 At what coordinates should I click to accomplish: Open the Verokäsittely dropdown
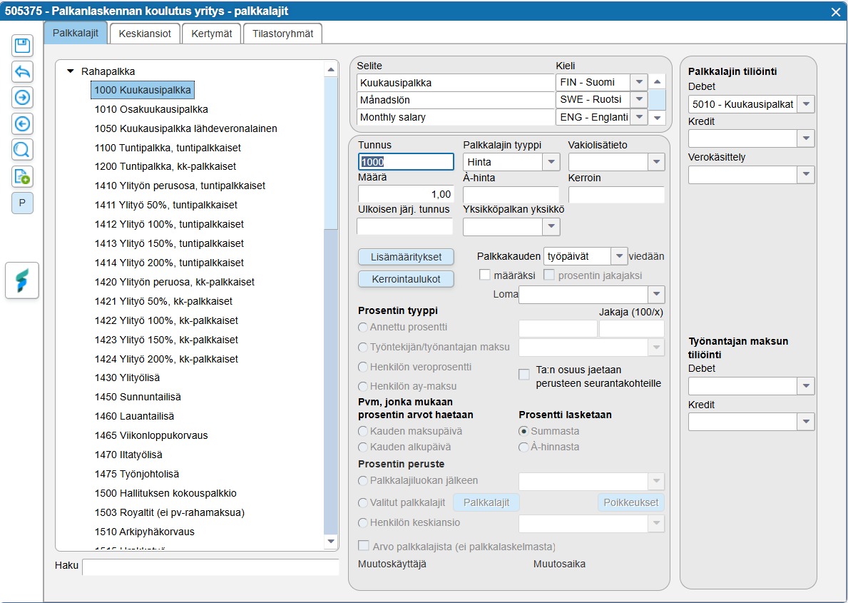[806, 175]
